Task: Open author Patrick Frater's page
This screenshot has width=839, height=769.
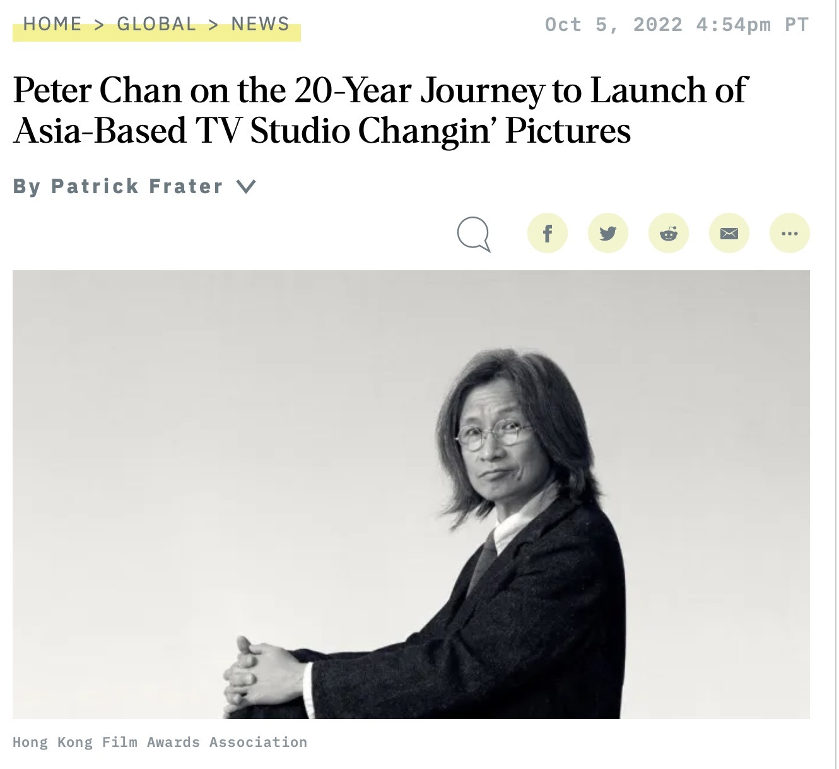Action: [137, 186]
